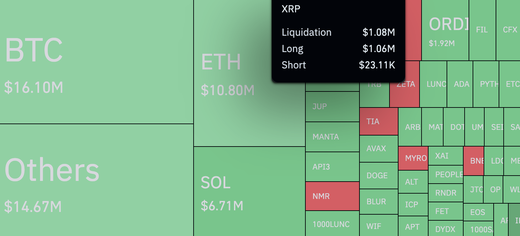Screen dimensions: 520x236
Task: Click the JUP heatmap cell
Action: (x=332, y=107)
